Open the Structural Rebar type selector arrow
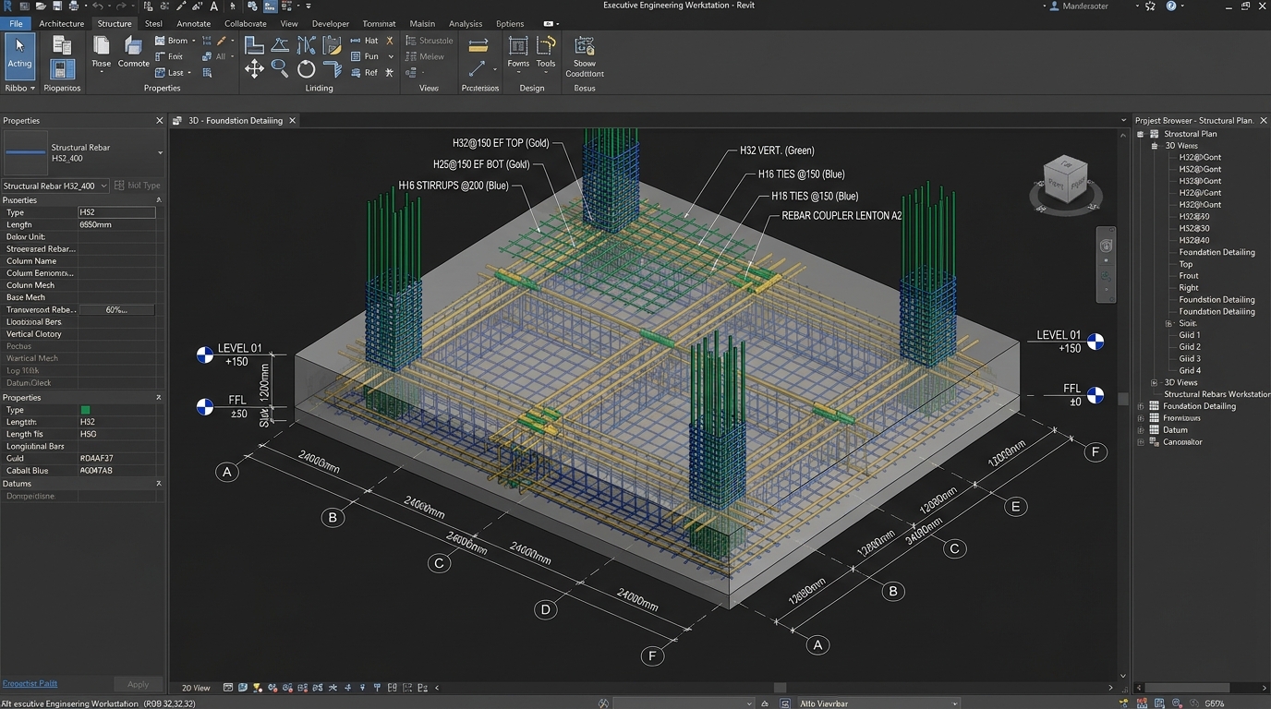 [160, 153]
